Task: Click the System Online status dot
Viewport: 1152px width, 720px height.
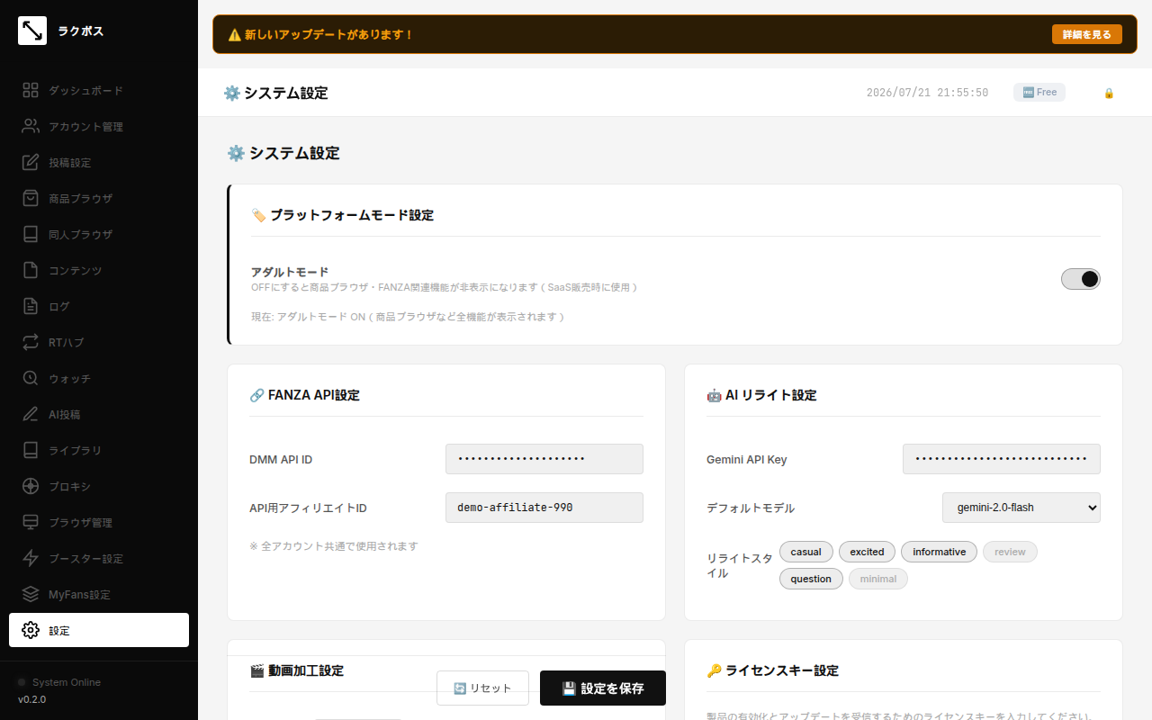Action: 22,682
